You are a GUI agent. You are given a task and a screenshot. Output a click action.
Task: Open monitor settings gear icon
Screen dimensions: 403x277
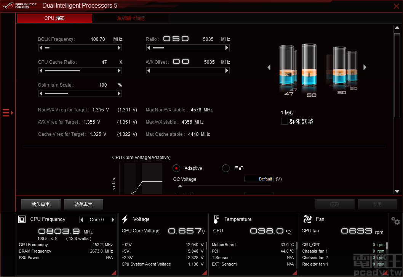396,221
